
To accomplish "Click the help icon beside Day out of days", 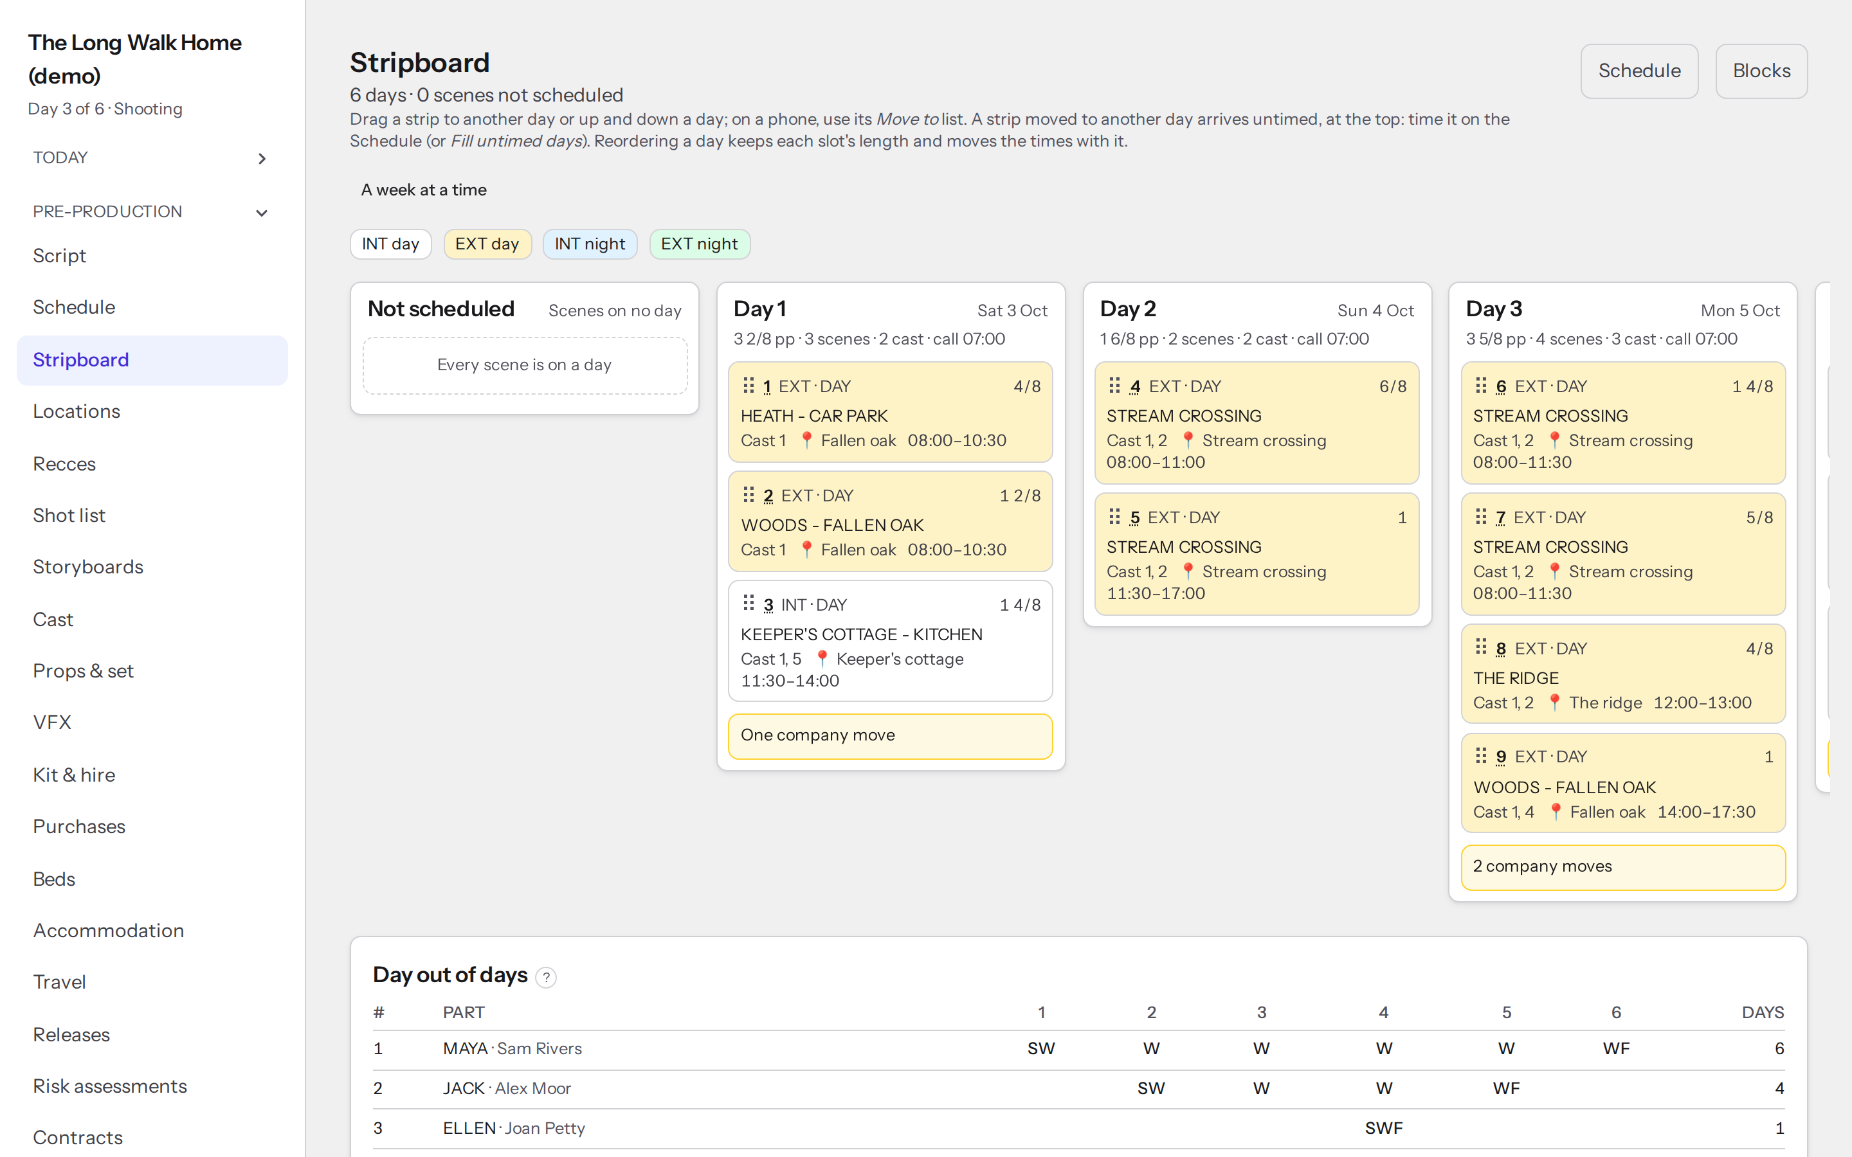I will 546,977.
